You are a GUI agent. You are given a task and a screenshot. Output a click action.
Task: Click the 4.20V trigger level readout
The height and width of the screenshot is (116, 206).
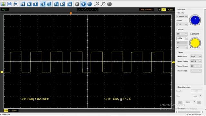(x=170, y=10)
